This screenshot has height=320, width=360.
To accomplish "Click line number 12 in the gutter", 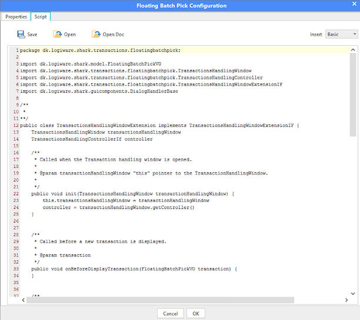I will click(x=16, y=126).
